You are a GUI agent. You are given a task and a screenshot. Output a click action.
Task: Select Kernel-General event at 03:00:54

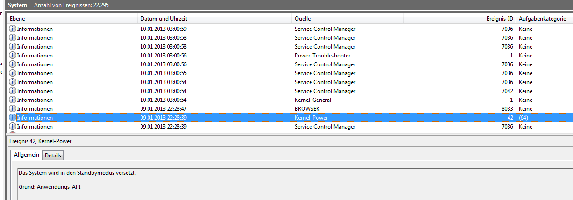(x=290, y=100)
